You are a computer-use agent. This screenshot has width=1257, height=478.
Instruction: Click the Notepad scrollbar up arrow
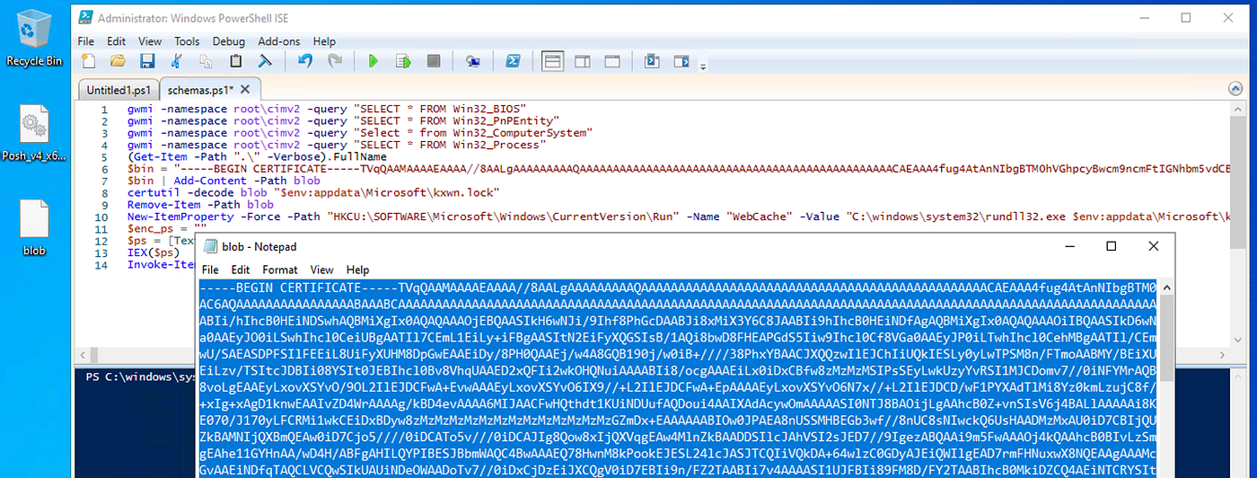click(x=1166, y=288)
